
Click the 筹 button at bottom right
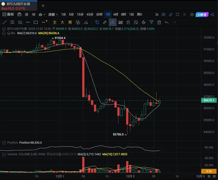coord(209,176)
